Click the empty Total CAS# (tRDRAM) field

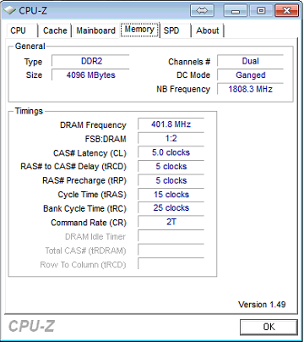(x=171, y=250)
